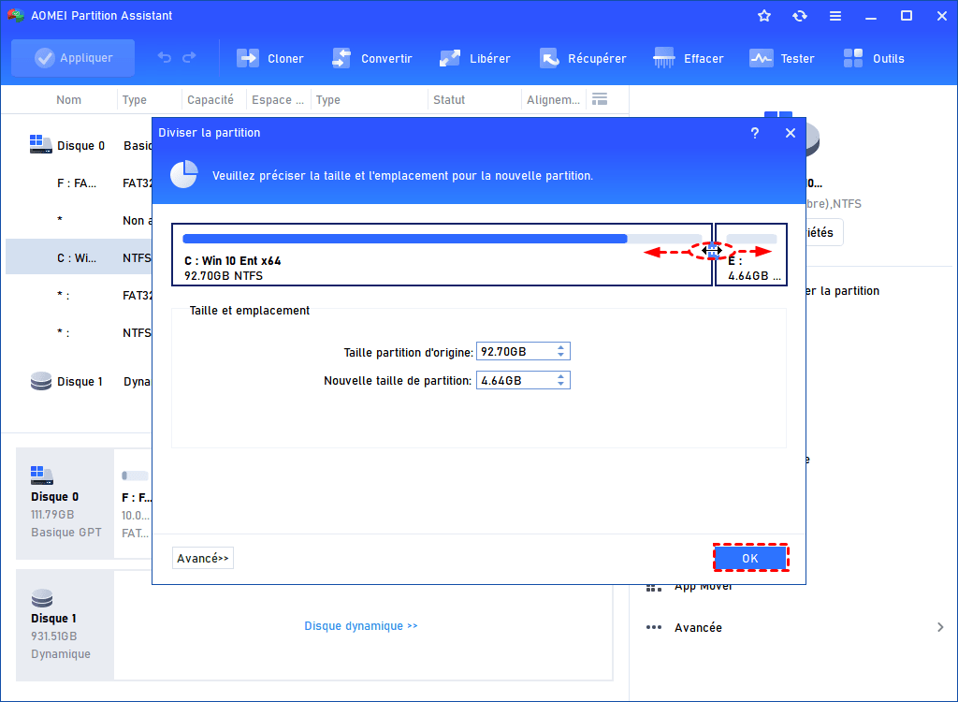This screenshot has height=702, width=958.
Task: Click the Nom column header
Action: coord(68,99)
